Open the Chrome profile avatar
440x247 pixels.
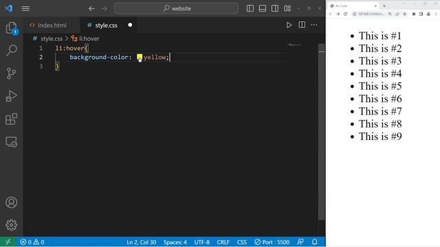[x=428, y=14]
